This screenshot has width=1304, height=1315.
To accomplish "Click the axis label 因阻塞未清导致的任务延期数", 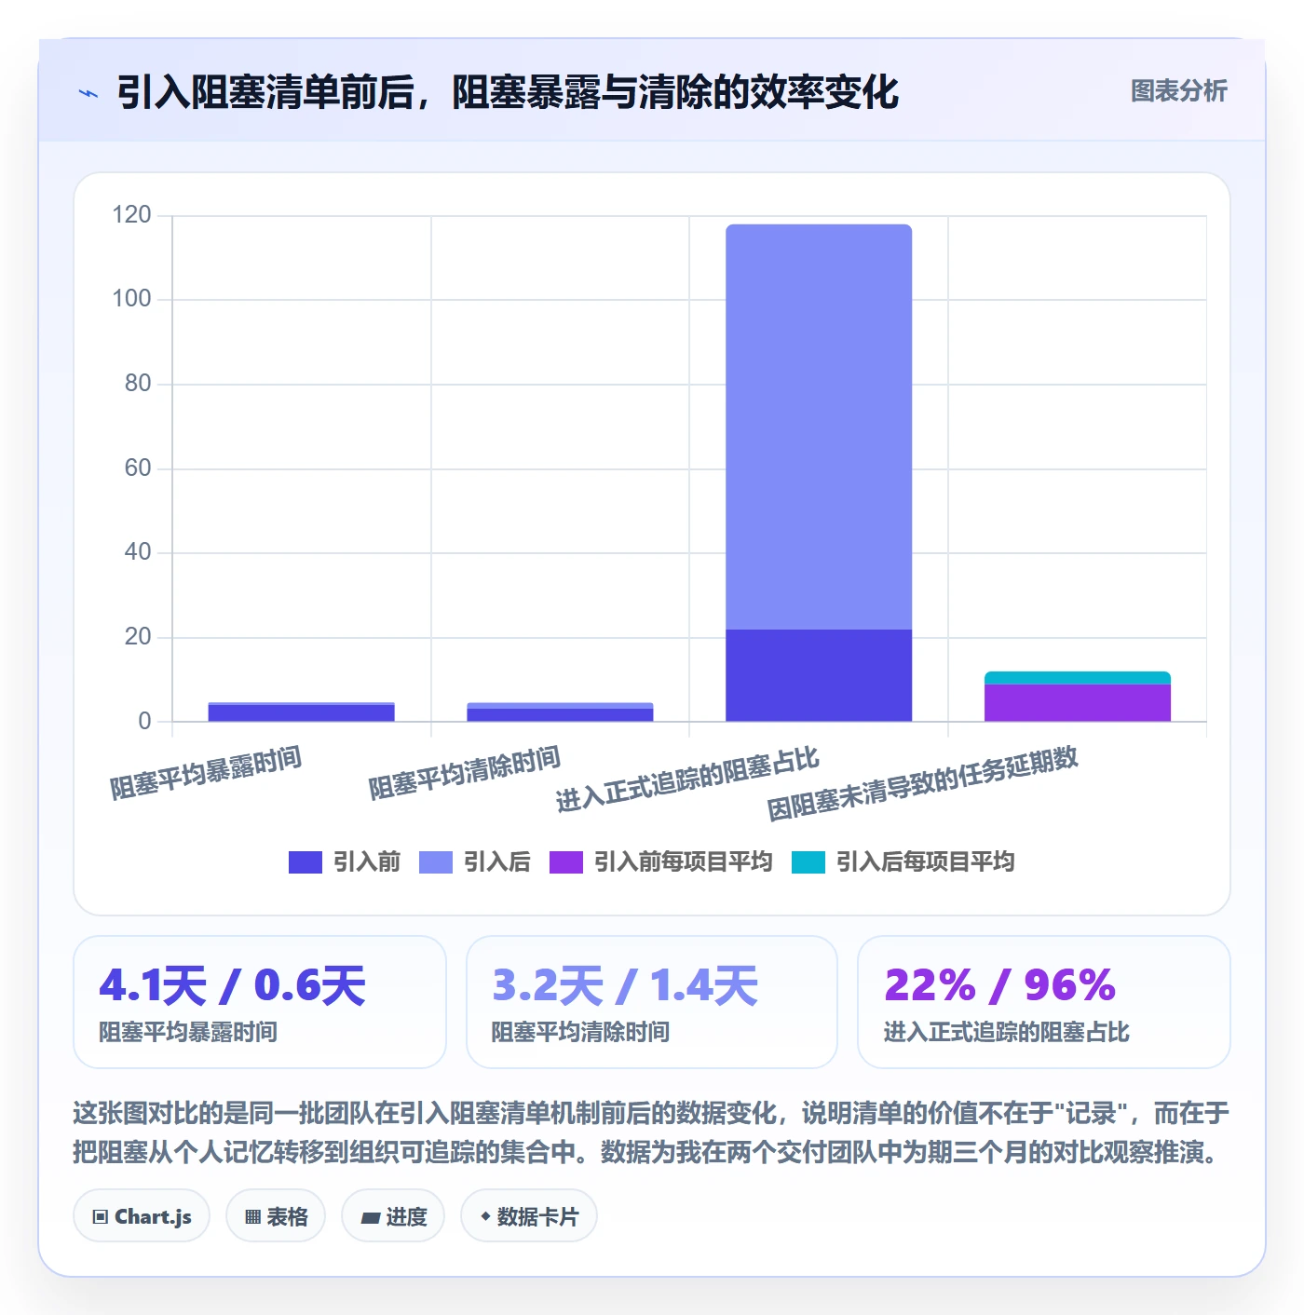I will pyautogui.click(x=922, y=783).
